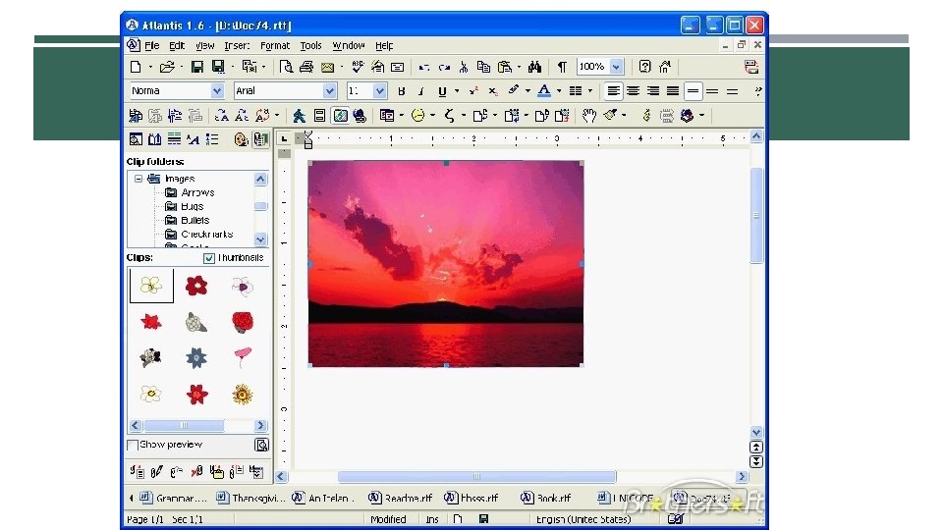Switch to the Readme.rtf document tab

pos(401,498)
